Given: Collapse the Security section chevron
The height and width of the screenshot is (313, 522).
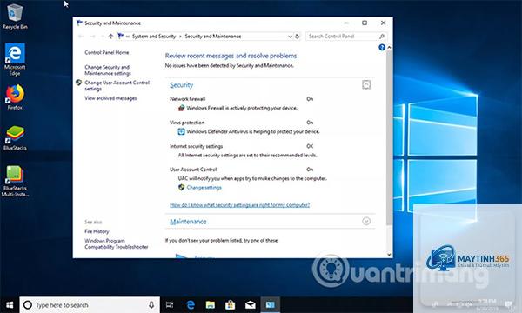Looking at the screenshot, I should tap(366, 85).
